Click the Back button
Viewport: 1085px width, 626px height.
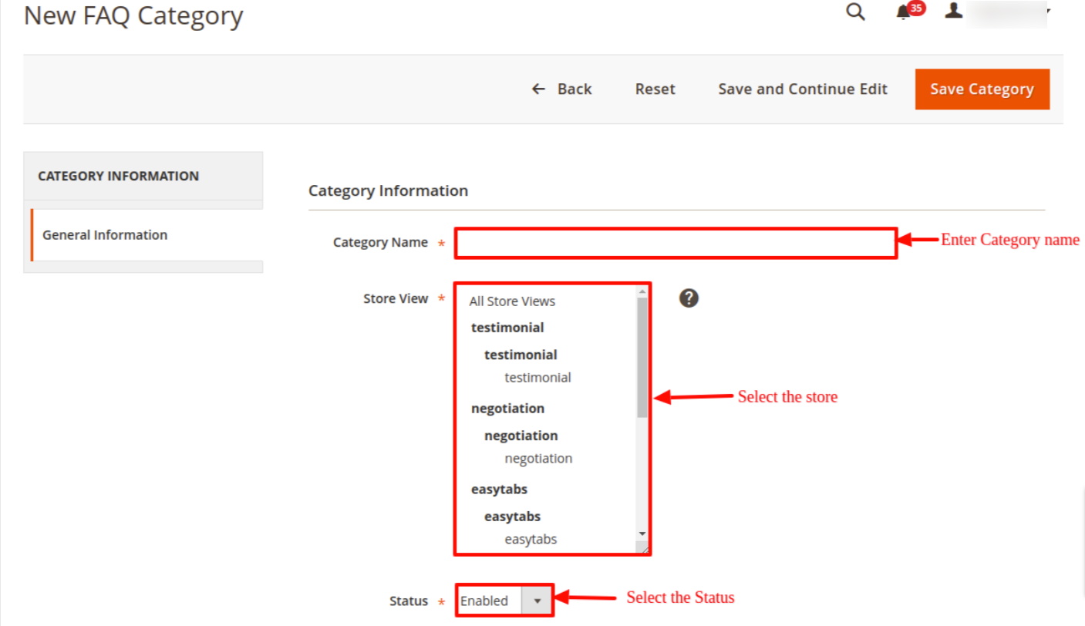[x=562, y=89]
